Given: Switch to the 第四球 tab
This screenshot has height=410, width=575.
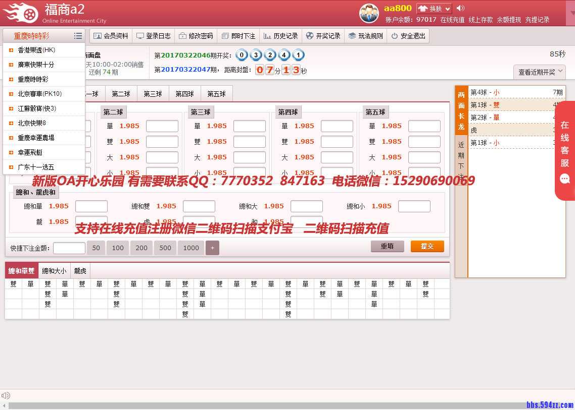Looking at the screenshot, I should click(184, 94).
